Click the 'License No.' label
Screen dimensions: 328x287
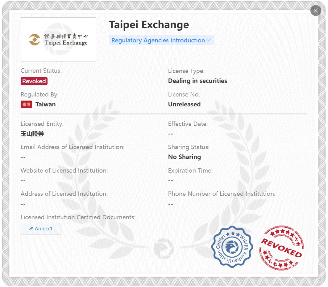pyautogui.click(x=184, y=95)
